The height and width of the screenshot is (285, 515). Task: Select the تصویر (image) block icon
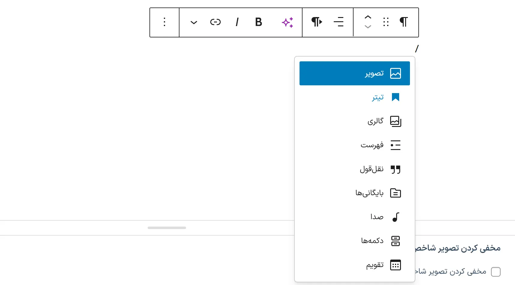(x=396, y=73)
